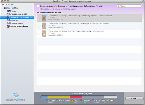Viewport: 145px width, 105px height.
Task: Toggle Выбрать все фильмы и телепередачи checkbox
Action: [40, 9]
